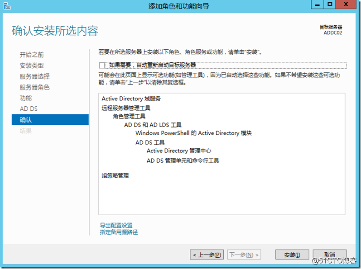Click the 安装(I) install button
The width and height of the screenshot is (361, 269).
292,255
